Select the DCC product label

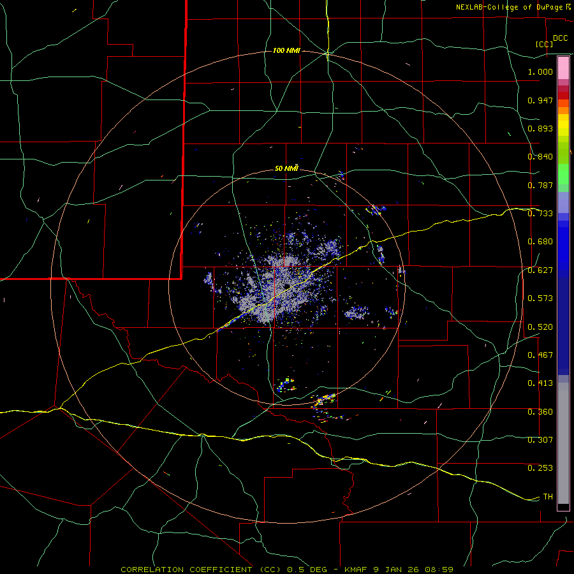[x=560, y=38]
